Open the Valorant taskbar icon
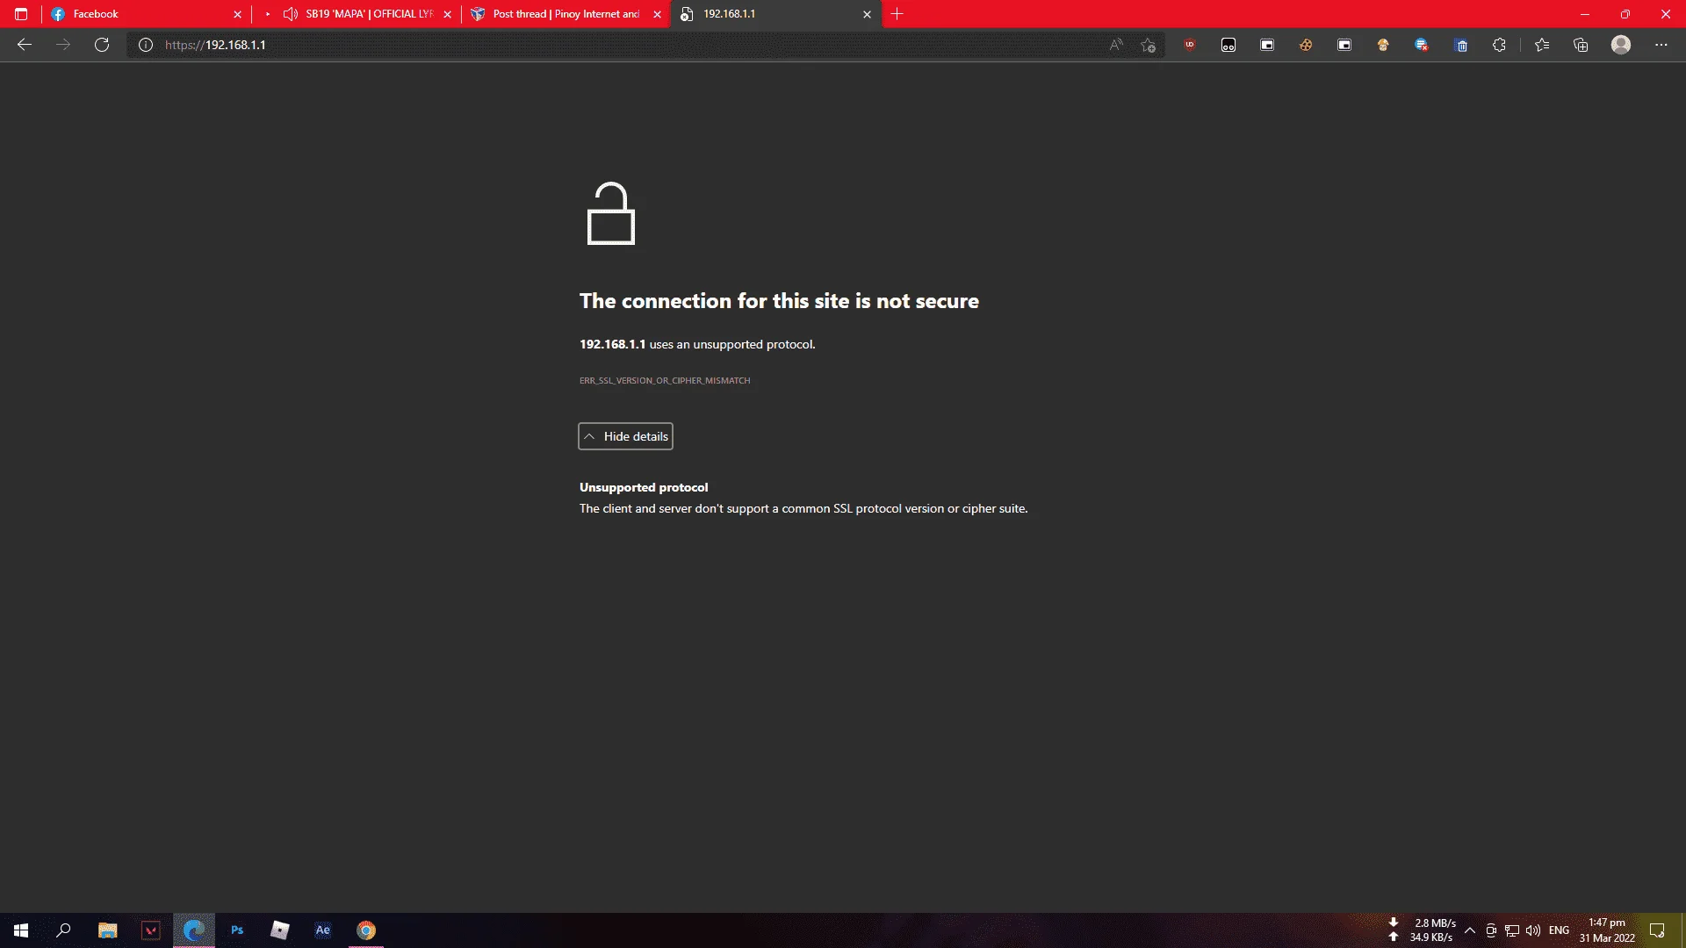1686x948 pixels. coord(151,930)
